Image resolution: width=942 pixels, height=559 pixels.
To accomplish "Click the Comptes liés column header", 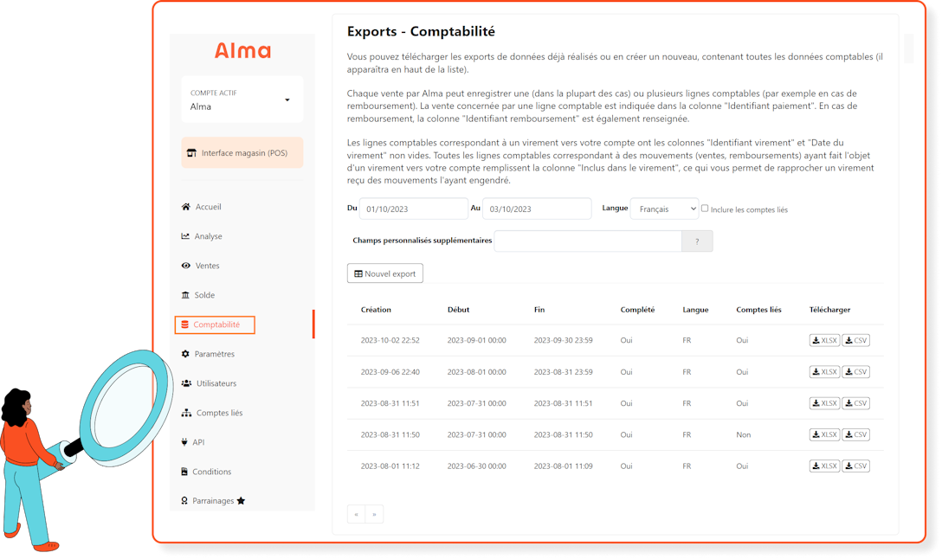I will [758, 309].
